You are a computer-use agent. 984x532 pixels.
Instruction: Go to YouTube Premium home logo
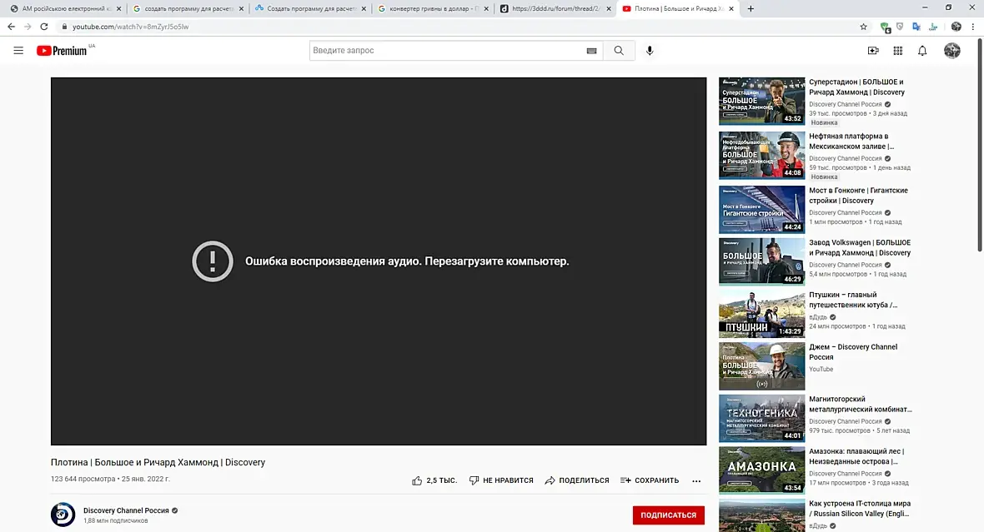(x=62, y=51)
